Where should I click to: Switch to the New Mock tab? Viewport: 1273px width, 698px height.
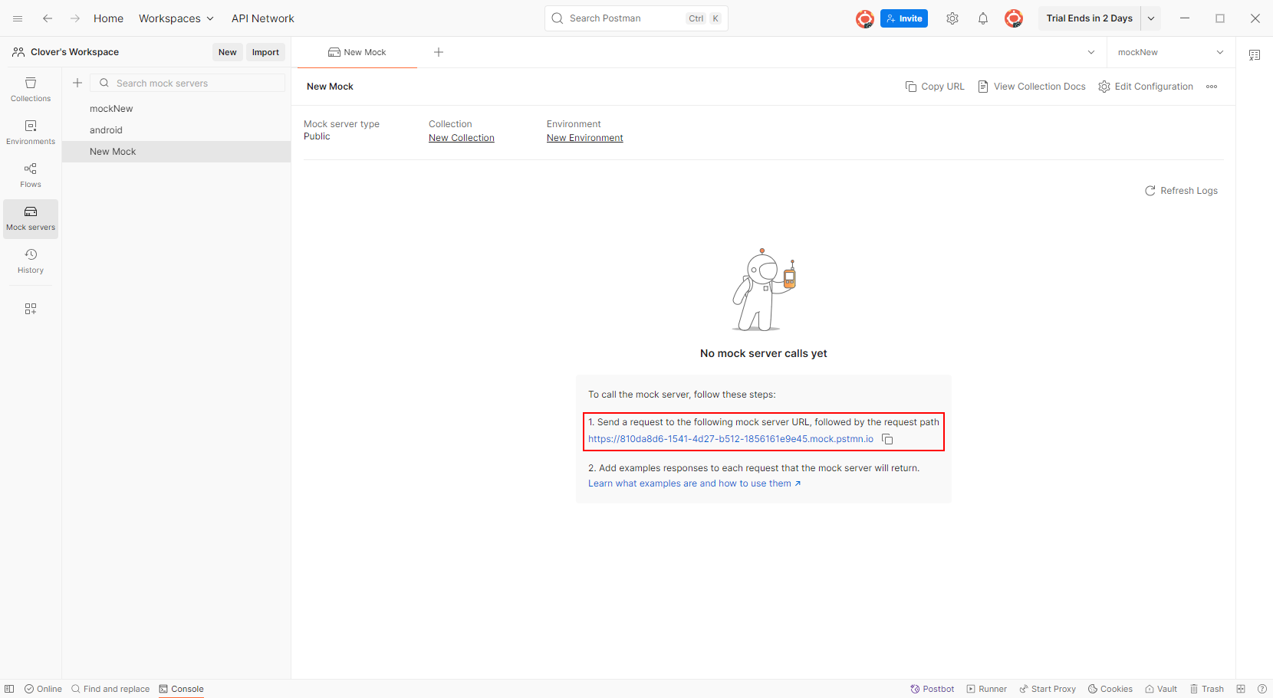[x=357, y=52]
